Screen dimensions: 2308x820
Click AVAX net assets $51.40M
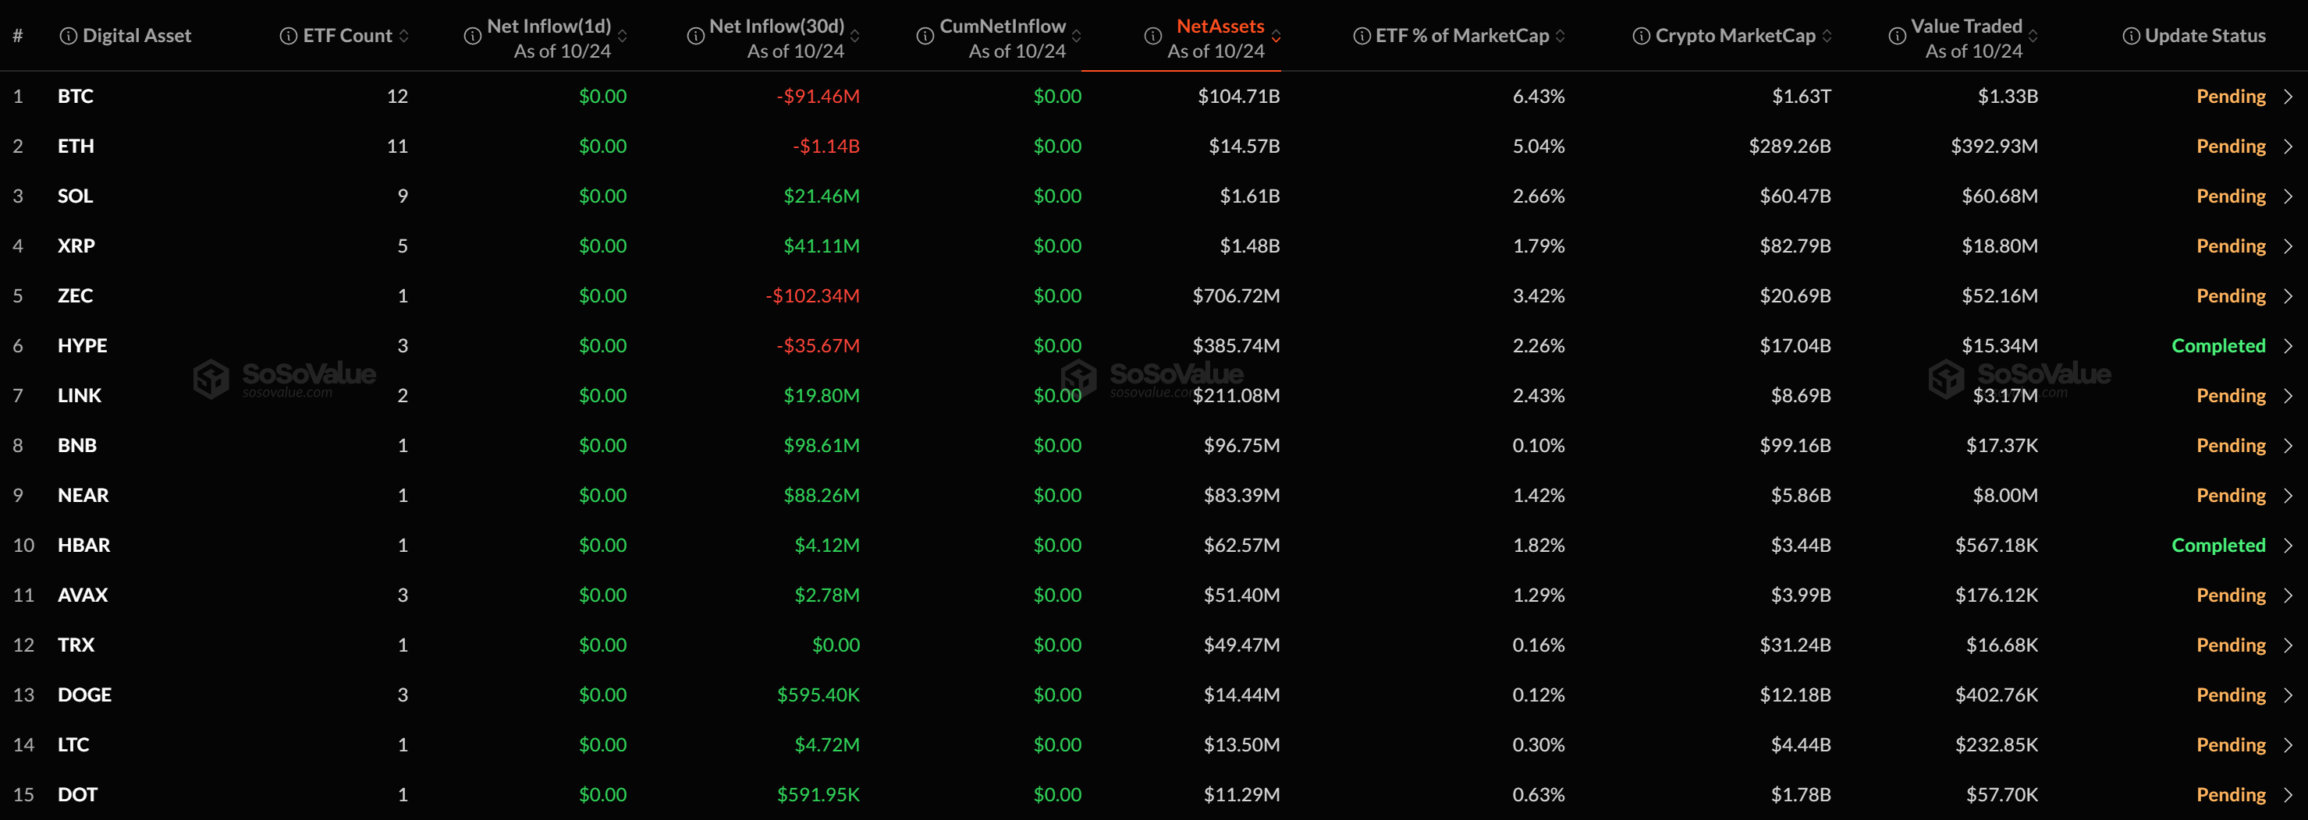[x=1242, y=596]
